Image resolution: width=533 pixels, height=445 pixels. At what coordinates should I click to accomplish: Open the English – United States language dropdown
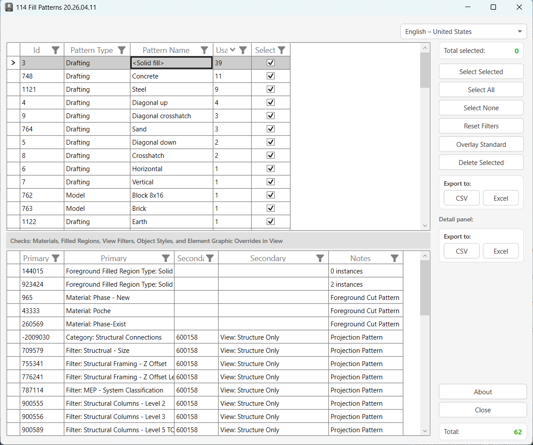(x=463, y=31)
